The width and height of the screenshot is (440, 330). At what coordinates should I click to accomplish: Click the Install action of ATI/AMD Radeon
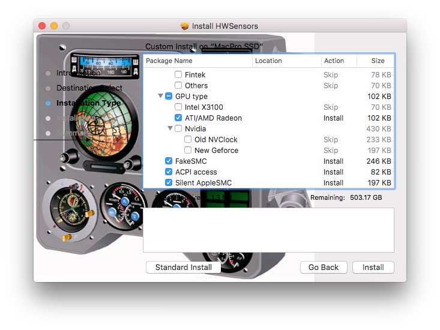(333, 118)
